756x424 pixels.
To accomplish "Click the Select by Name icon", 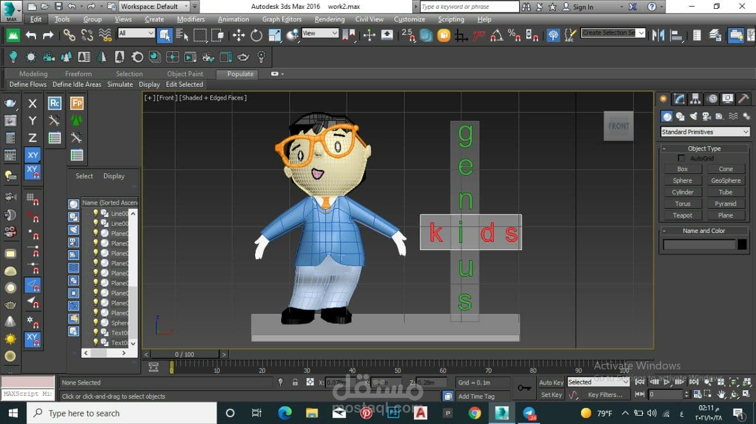I will tap(182, 35).
